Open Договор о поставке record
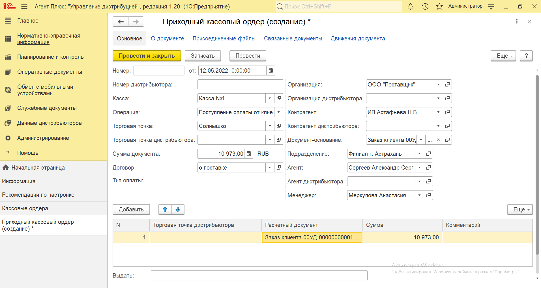 point(279,168)
